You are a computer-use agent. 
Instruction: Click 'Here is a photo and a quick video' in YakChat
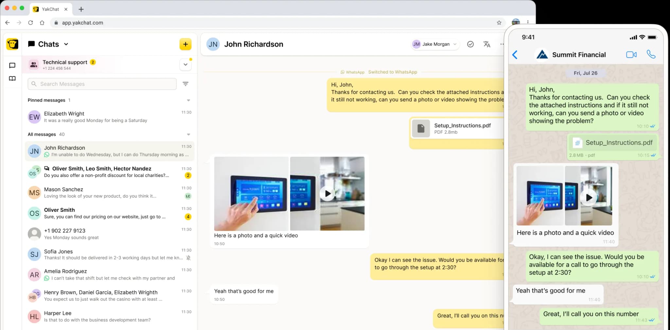(x=256, y=235)
